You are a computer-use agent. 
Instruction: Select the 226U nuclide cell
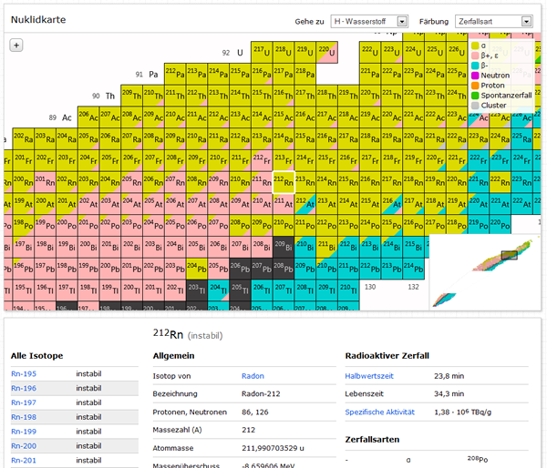point(457,52)
